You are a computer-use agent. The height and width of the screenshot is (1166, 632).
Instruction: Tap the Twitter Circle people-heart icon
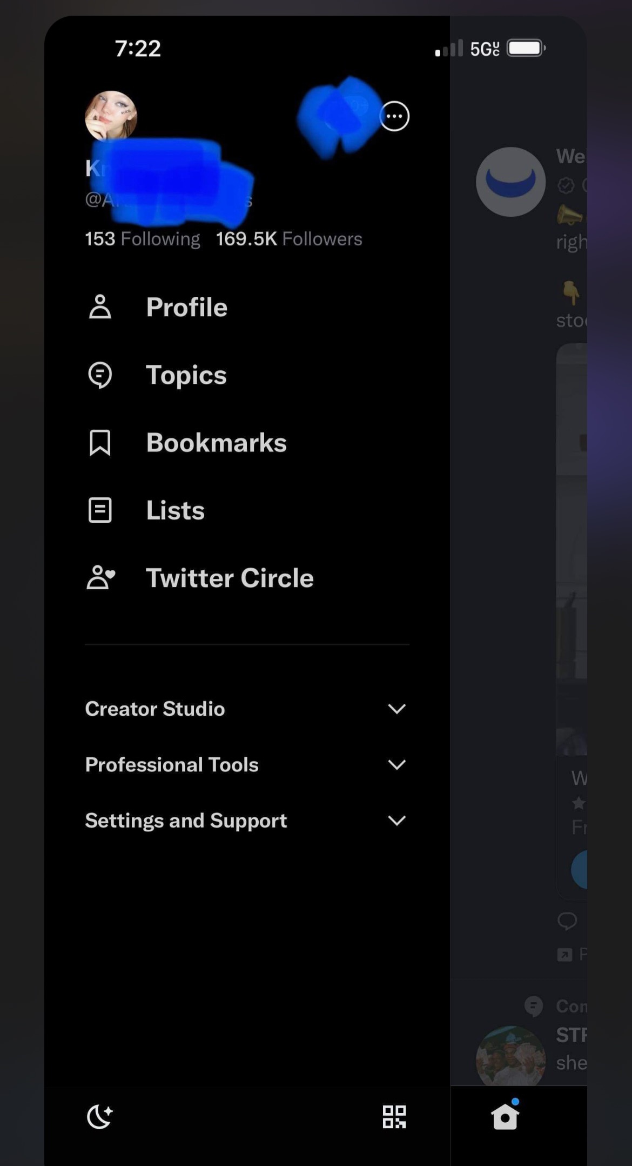pyautogui.click(x=101, y=577)
